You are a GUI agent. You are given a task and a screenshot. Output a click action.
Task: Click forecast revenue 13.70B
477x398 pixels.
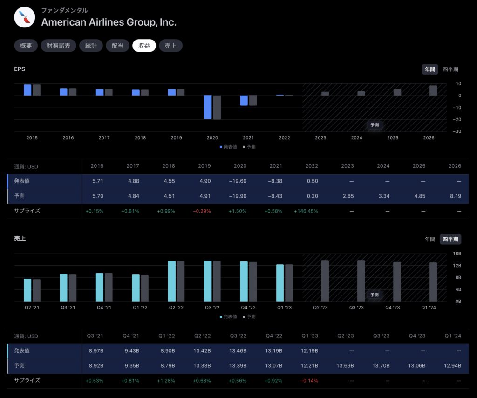(x=381, y=365)
